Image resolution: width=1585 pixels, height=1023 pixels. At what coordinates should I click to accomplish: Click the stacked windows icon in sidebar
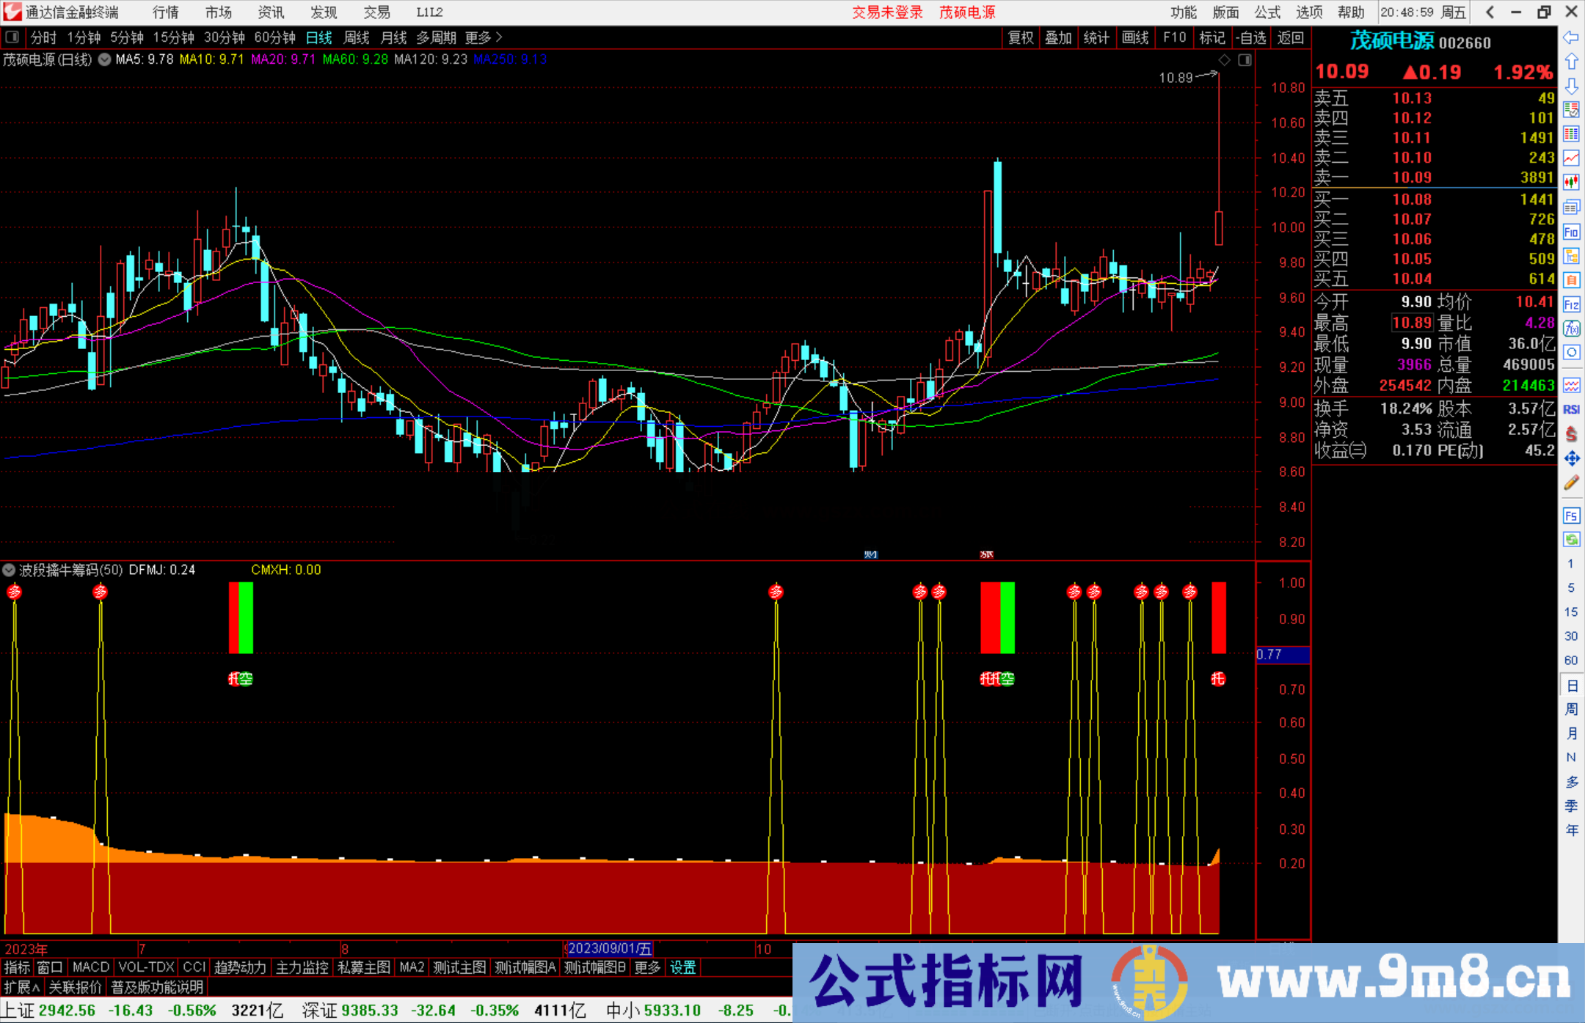tap(1571, 208)
